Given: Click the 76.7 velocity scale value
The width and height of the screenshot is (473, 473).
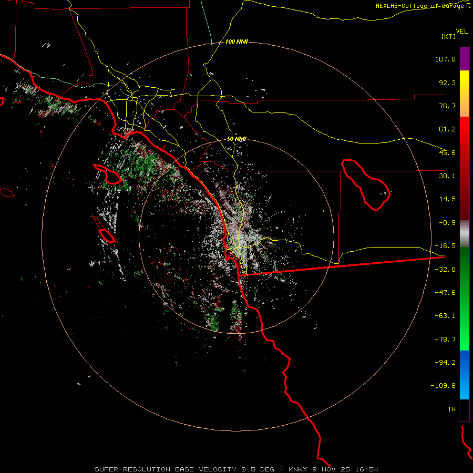Looking at the screenshot, I should (x=447, y=106).
